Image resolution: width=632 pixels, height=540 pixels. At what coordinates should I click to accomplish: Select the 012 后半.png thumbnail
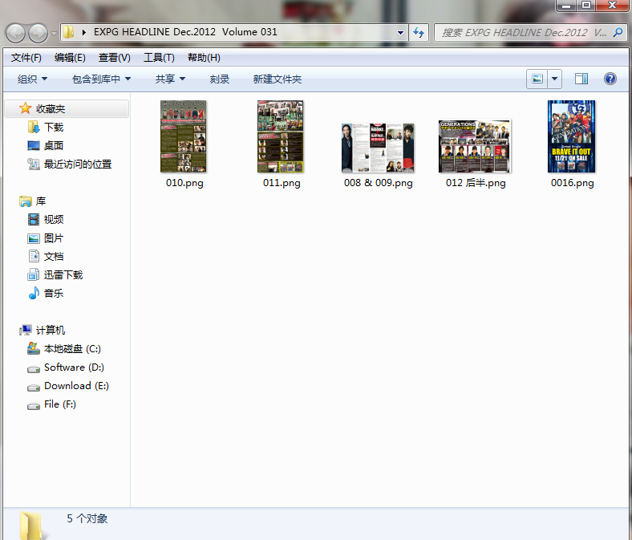[x=475, y=146]
